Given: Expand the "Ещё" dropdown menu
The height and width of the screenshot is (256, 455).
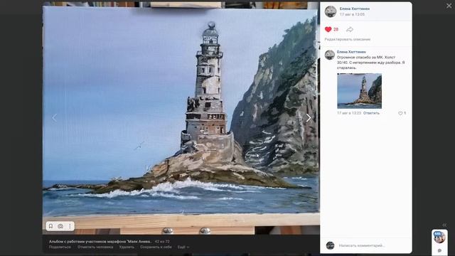Looking at the screenshot, I should point(183,247).
